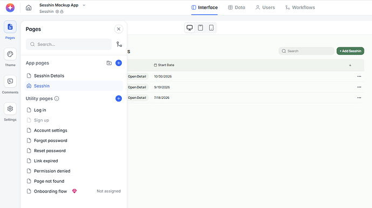Select the Pages sidebar icon
This screenshot has width=372, height=208.
click(10, 27)
